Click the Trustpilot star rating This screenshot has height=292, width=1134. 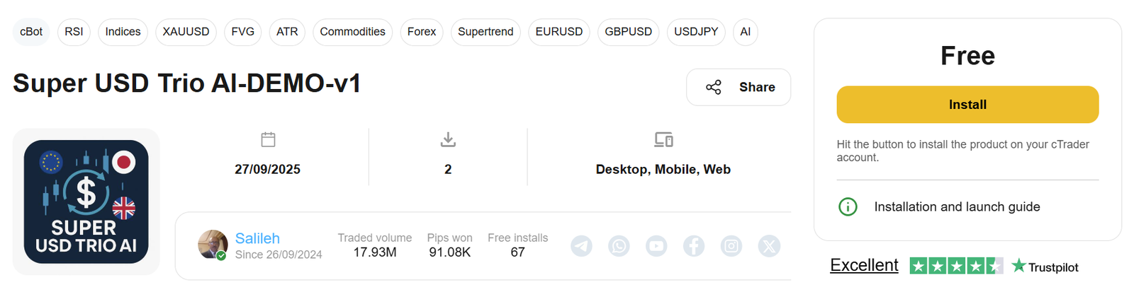pyautogui.click(x=956, y=266)
